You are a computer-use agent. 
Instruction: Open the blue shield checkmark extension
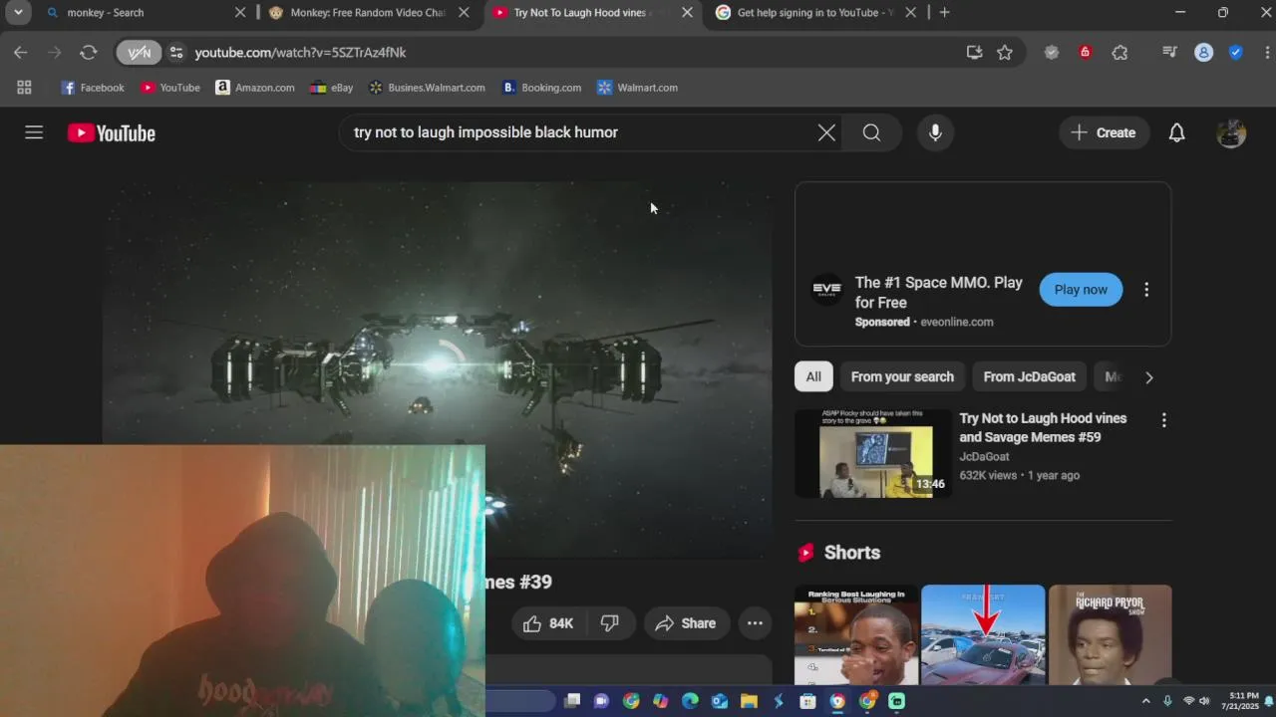(1236, 52)
